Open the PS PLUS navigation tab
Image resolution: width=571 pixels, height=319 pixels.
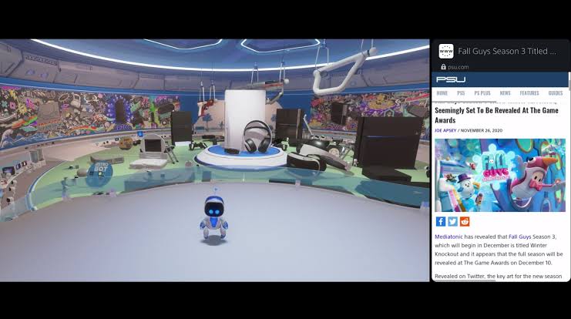tap(482, 93)
